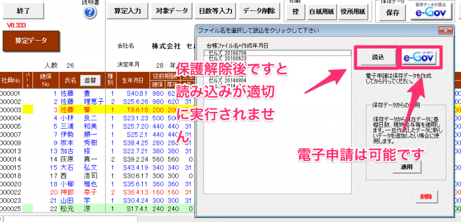The width and height of the screenshot is (461, 222).
Task: Open the 算定入力 screen
Action: click(128, 11)
